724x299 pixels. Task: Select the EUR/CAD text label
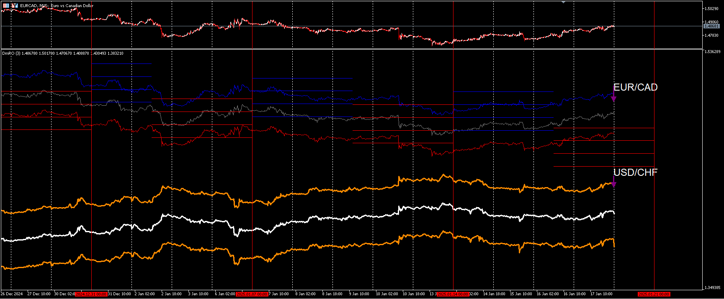coord(635,87)
